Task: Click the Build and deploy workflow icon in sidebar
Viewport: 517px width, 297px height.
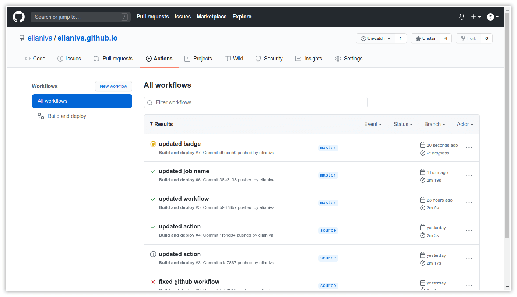Action: point(41,116)
